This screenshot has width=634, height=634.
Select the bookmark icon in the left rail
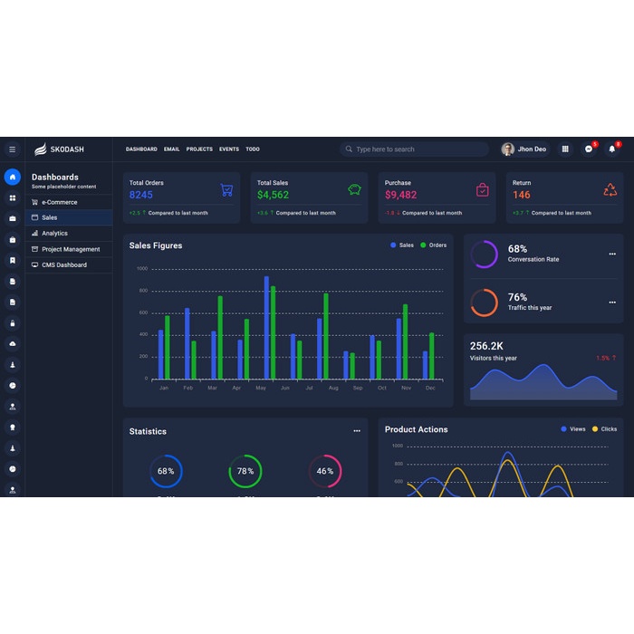[13, 261]
